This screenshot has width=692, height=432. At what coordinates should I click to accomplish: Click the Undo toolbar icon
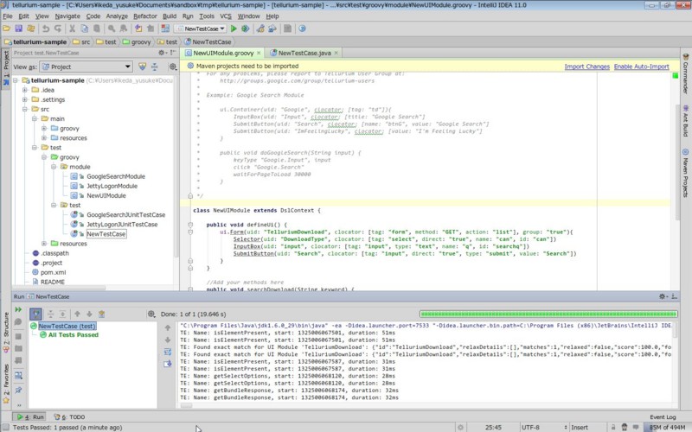click(46, 29)
